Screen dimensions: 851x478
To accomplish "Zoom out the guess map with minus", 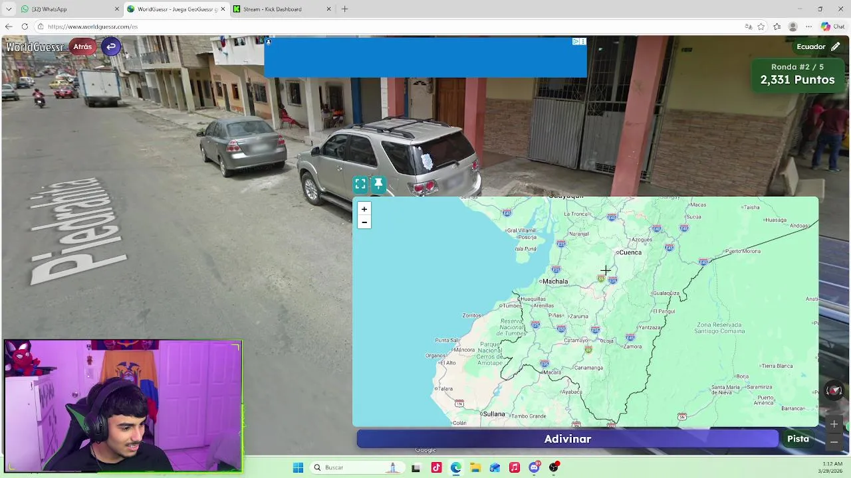I will click(x=364, y=222).
